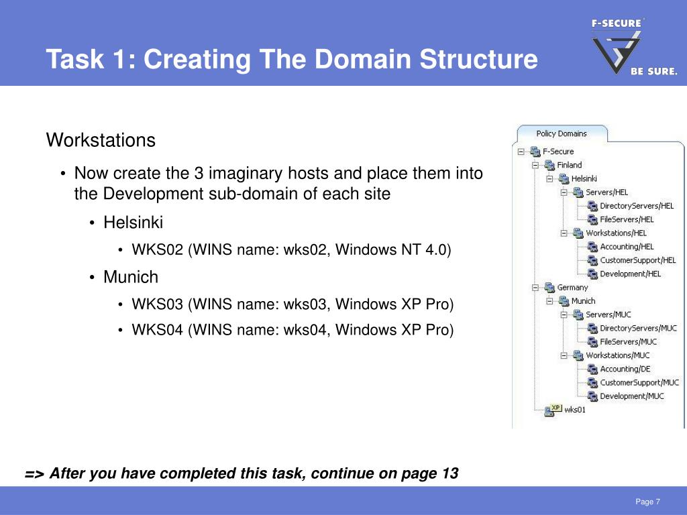This screenshot has width=687, height=515.
Task: Click the wks01 XP host icon
Action: (x=553, y=410)
